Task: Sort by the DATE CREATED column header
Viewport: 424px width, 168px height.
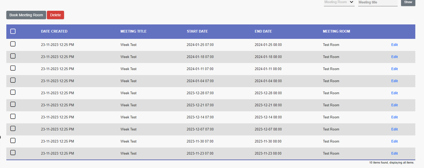Action: [54, 31]
